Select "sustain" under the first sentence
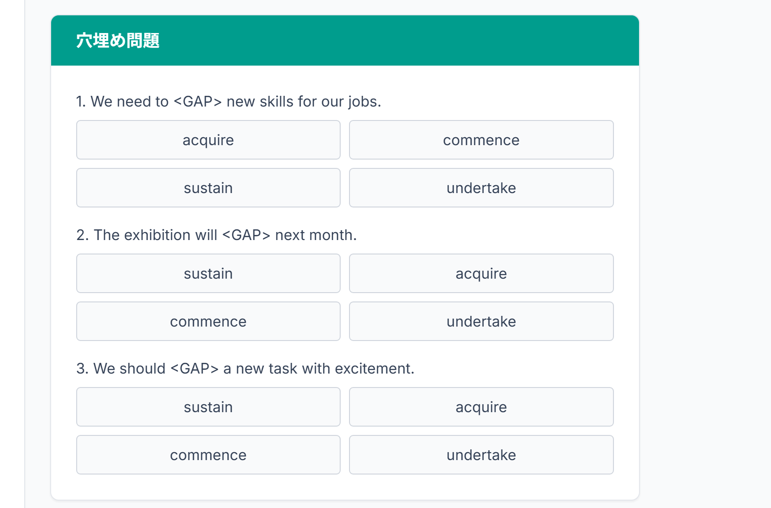771x508 pixels. click(x=208, y=188)
